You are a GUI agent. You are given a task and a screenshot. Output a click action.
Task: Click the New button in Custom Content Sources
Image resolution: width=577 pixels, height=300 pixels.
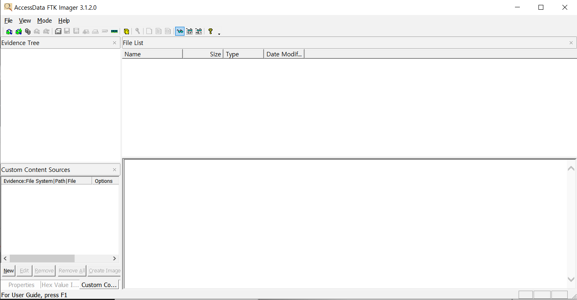pyautogui.click(x=9, y=271)
